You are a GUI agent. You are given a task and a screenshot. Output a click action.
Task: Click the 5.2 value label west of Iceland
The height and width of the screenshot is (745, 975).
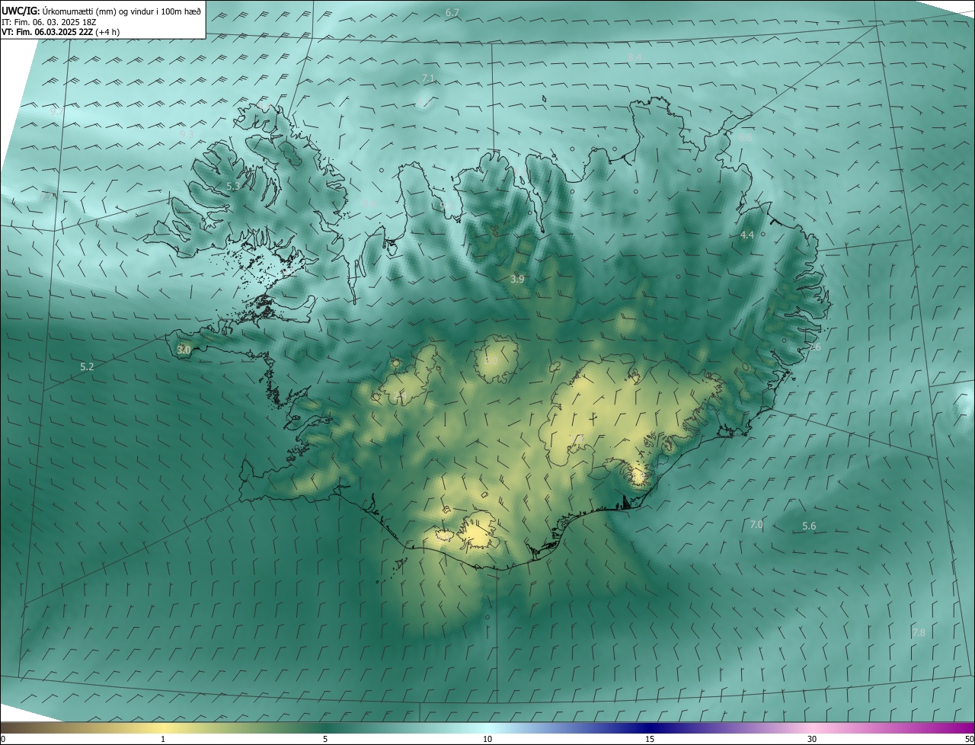pos(87,366)
